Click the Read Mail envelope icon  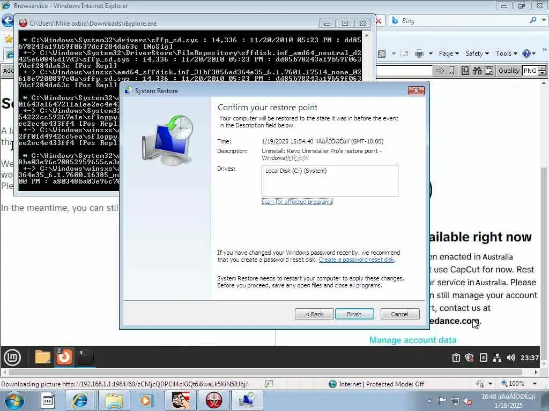[404, 54]
